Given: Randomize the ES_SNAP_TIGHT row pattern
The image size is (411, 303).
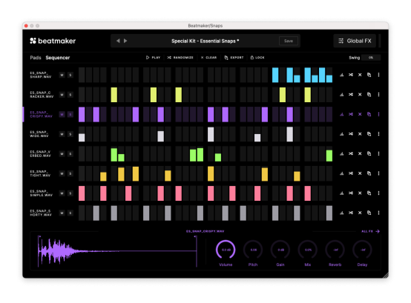Looking at the screenshot, I should (x=351, y=173).
